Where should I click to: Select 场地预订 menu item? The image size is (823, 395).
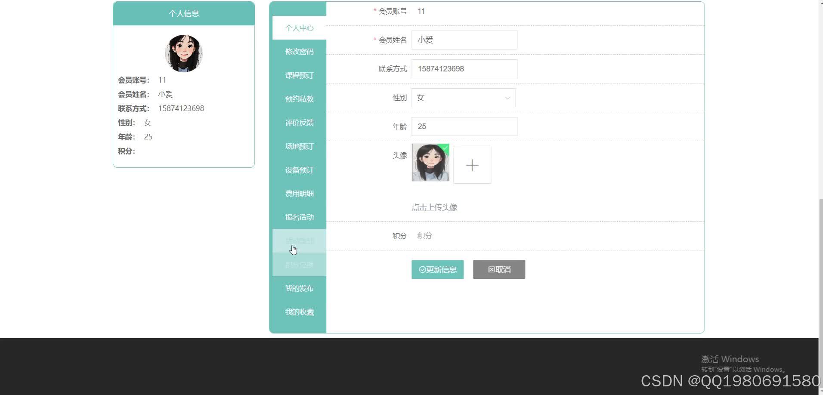click(x=300, y=146)
